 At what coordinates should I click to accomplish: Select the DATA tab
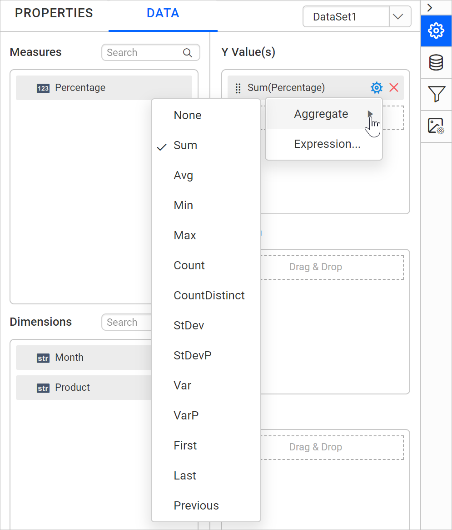tap(163, 13)
